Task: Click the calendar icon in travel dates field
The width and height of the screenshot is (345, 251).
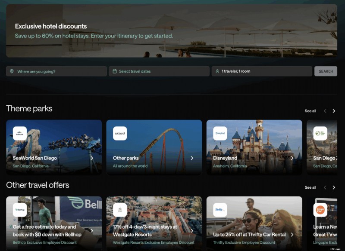Action: click(x=115, y=71)
